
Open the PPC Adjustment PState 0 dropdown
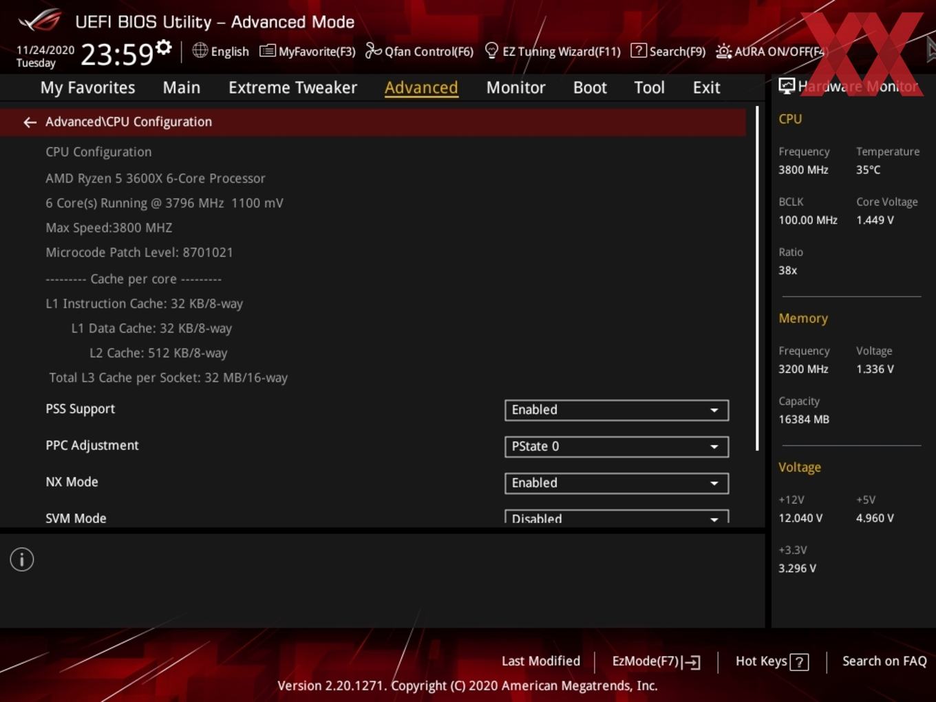(x=617, y=447)
